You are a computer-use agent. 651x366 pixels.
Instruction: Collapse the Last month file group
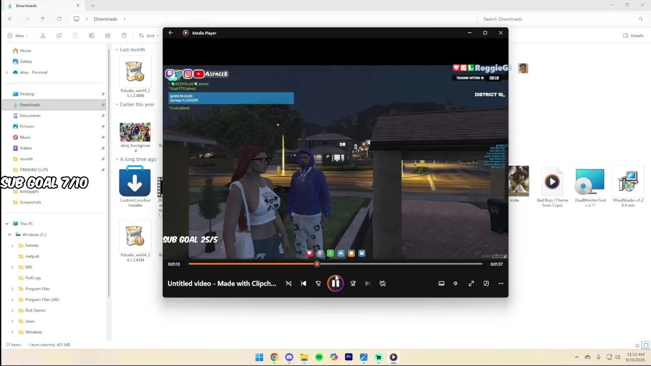click(117, 50)
